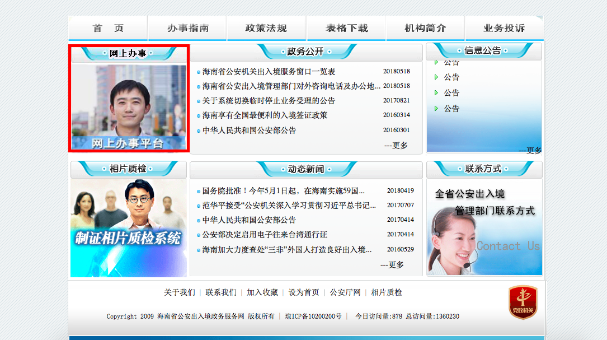Open 相片质检 footer link
607x340 pixels.
coord(387,292)
